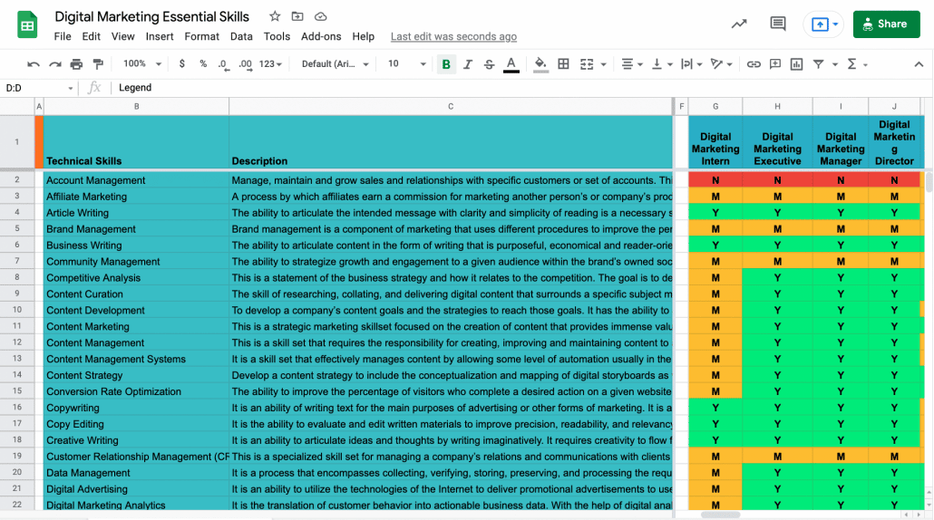Open comment history icon
This screenshot has width=934, height=520.
pos(777,24)
